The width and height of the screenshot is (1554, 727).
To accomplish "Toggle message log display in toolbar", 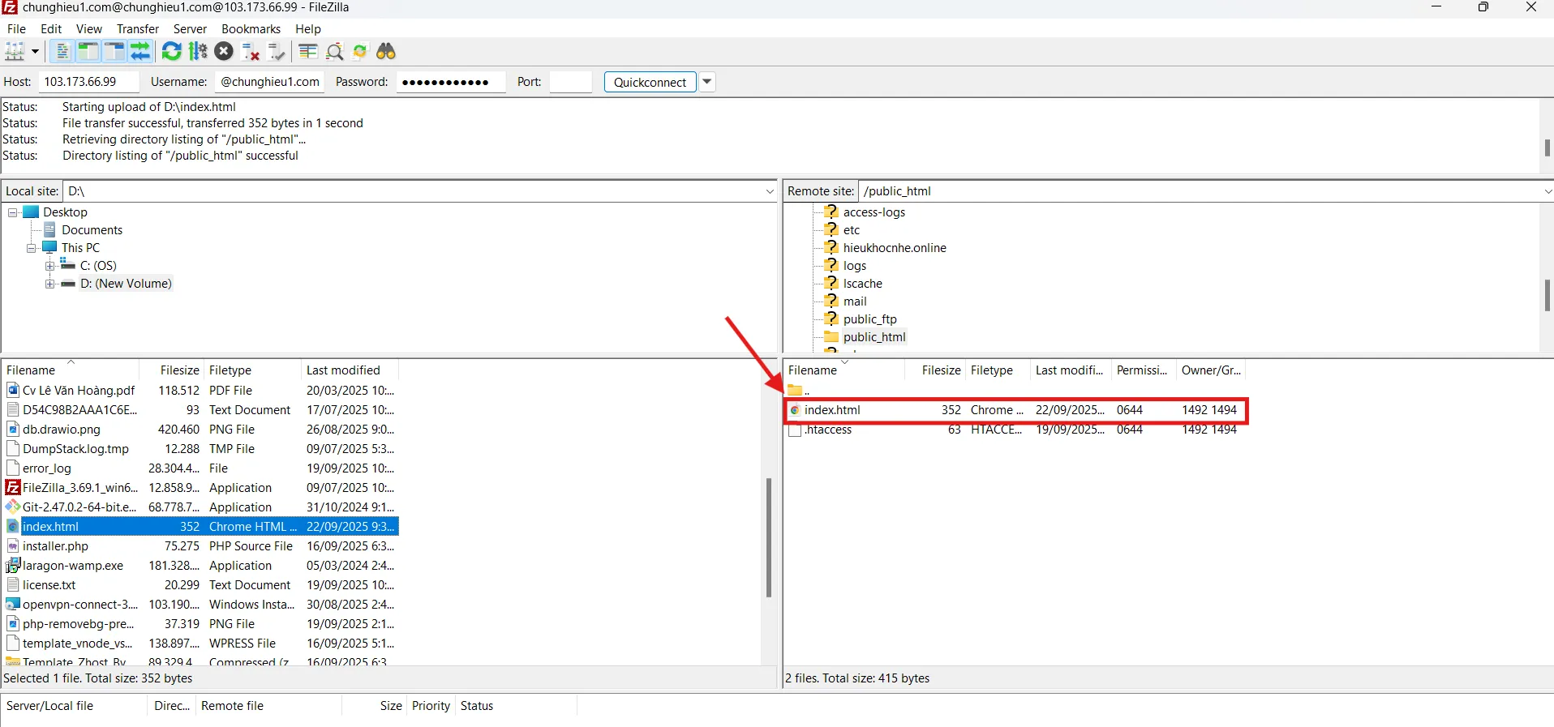I will [62, 52].
